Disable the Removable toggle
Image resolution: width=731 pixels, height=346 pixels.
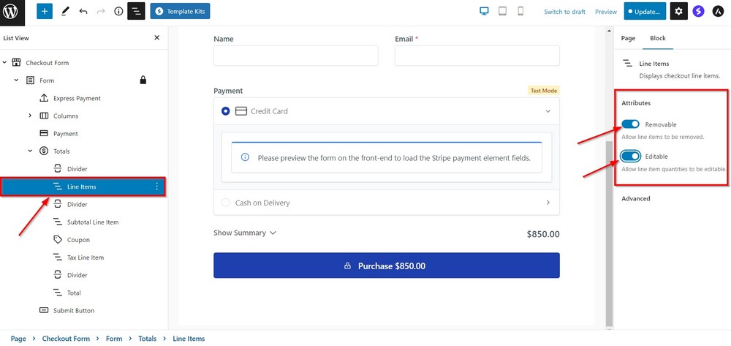[x=631, y=124]
